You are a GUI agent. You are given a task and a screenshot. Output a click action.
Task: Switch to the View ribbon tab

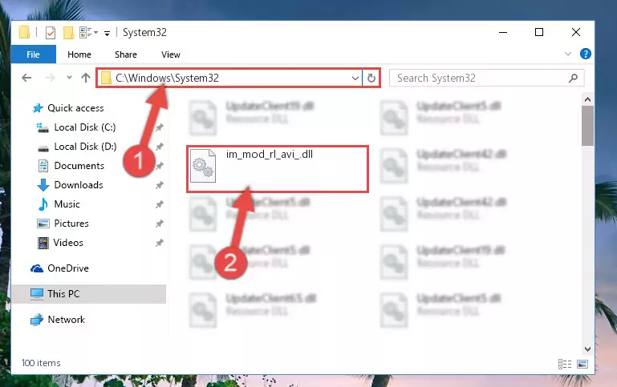pos(171,54)
